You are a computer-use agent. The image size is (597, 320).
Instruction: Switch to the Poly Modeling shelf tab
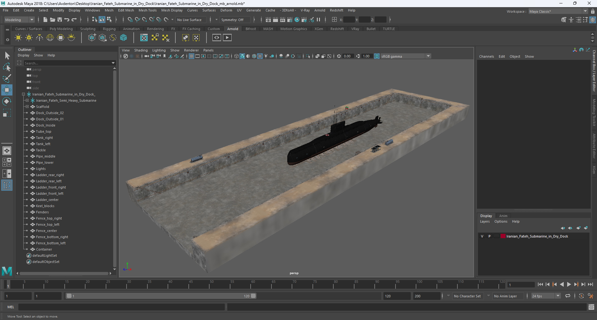click(61, 29)
